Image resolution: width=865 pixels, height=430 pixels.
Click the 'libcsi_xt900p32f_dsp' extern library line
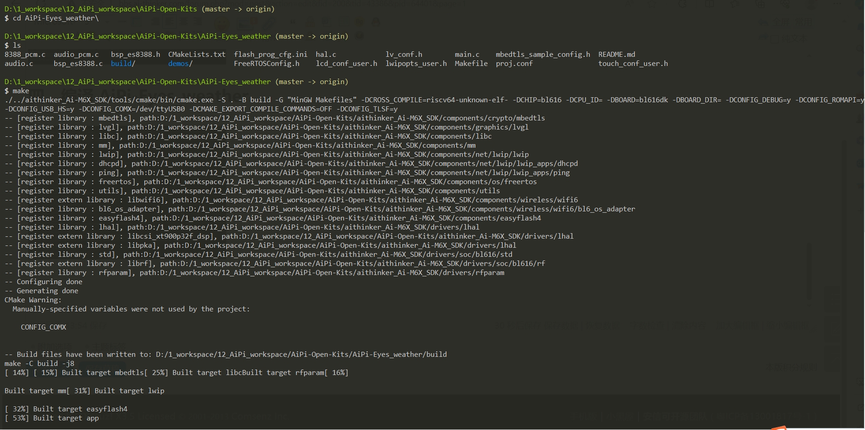pos(289,236)
